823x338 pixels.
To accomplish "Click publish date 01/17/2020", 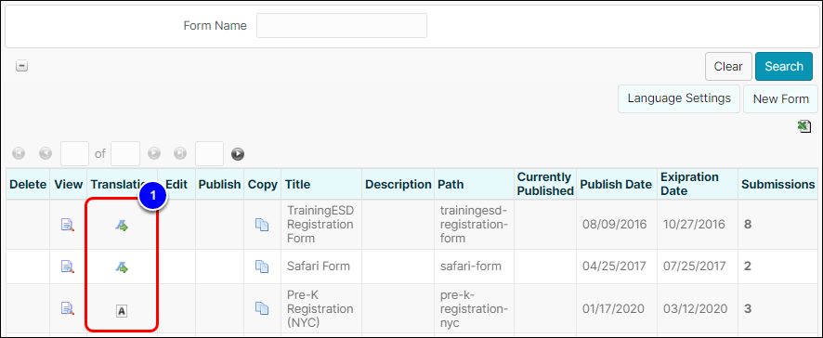I will tap(615, 308).
